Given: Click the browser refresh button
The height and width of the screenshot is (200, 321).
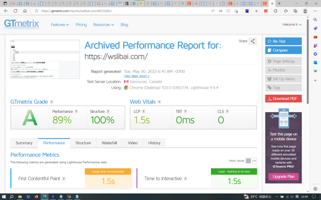Looking at the screenshot, I should tap(15, 11).
